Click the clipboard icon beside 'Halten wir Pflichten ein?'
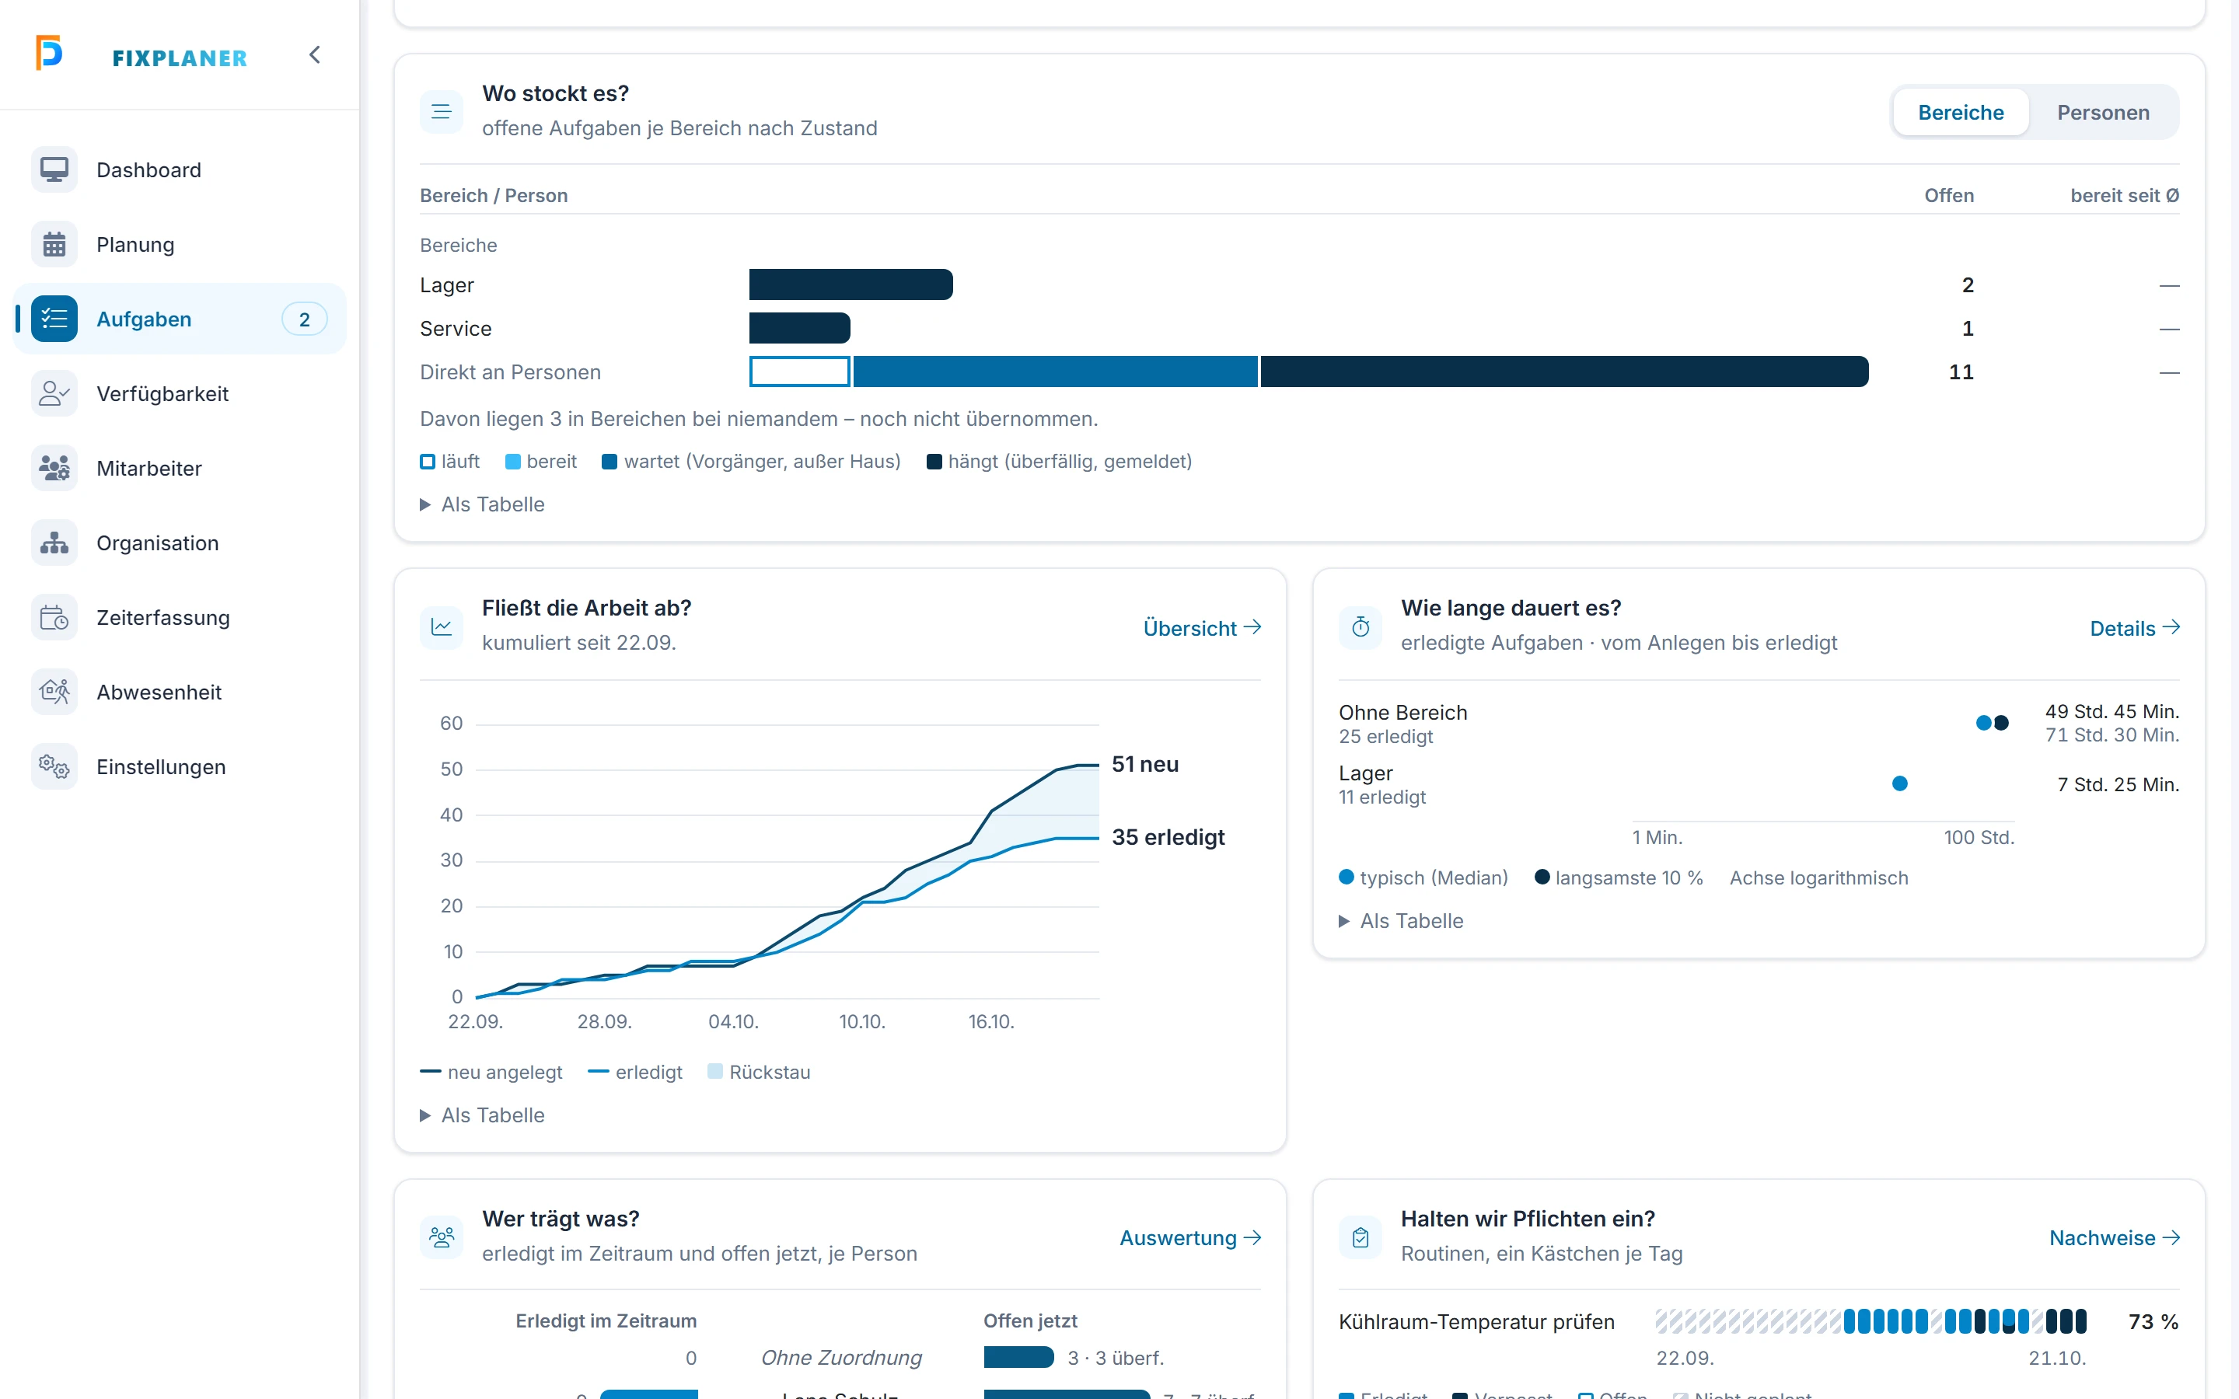 coord(1360,1237)
